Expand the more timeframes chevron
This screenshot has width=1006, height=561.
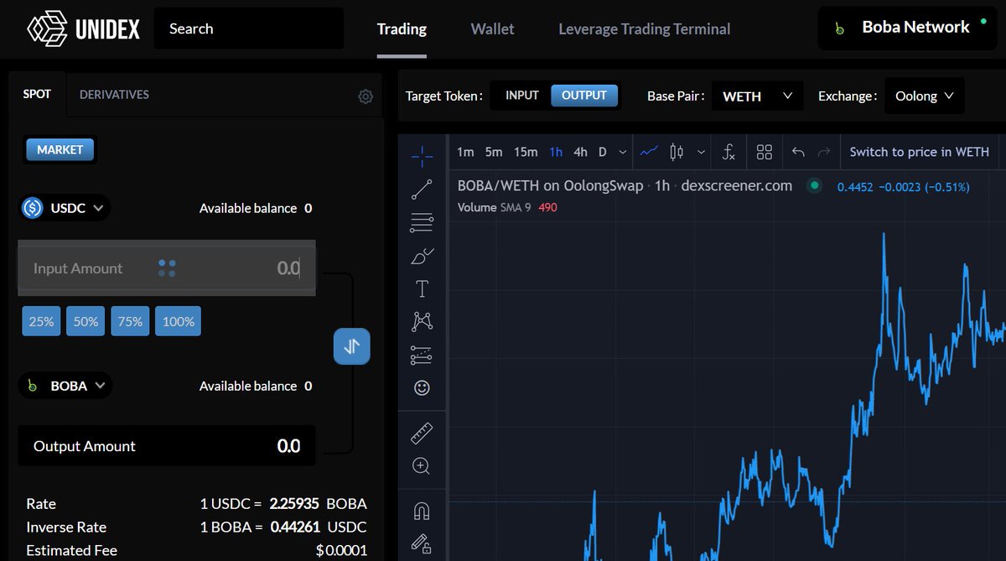click(x=622, y=152)
